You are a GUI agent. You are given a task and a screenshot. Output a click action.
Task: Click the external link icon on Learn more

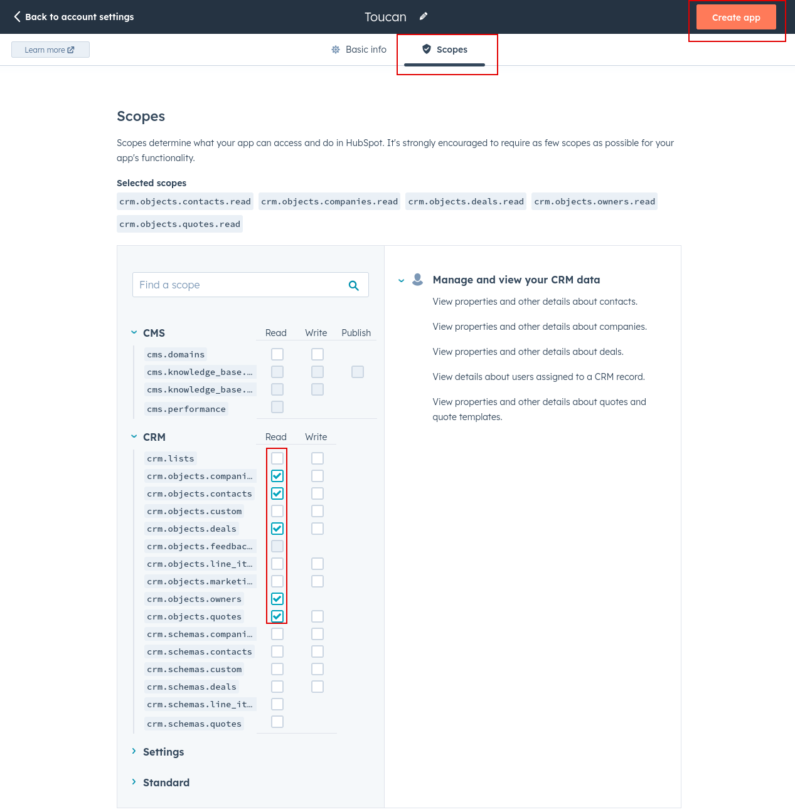[70, 49]
